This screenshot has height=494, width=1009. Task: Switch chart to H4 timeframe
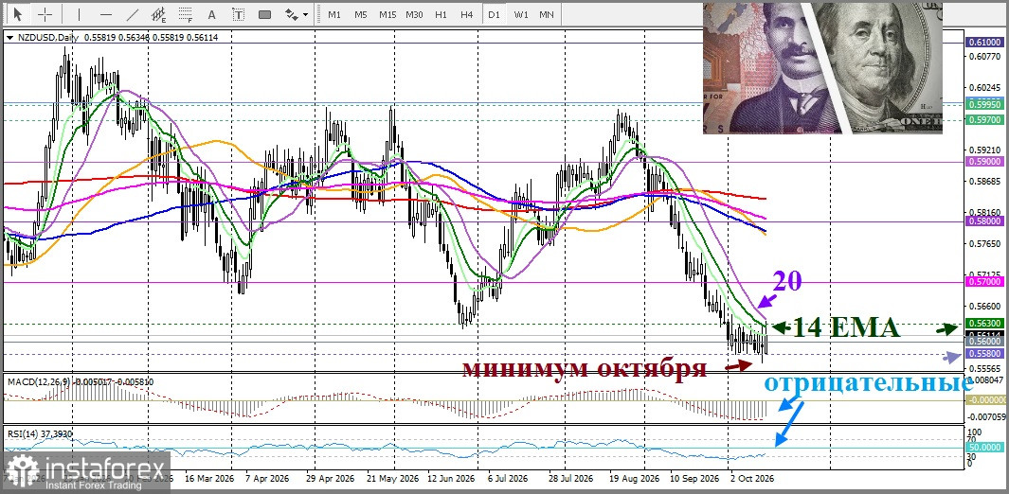(x=467, y=13)
